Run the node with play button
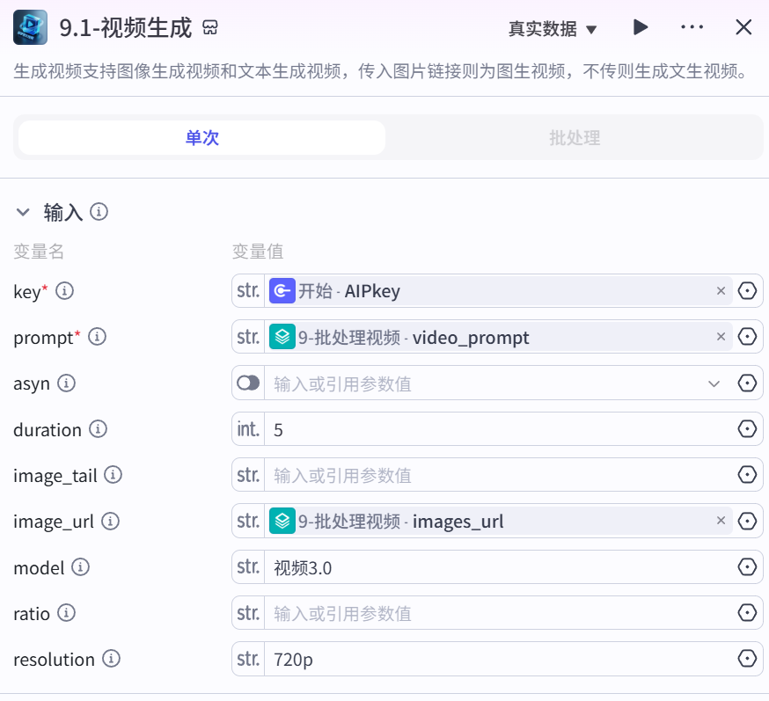Image resolution: width=769 pixels, height=701 pixels. pyautogui.click(x=640, y=27)
